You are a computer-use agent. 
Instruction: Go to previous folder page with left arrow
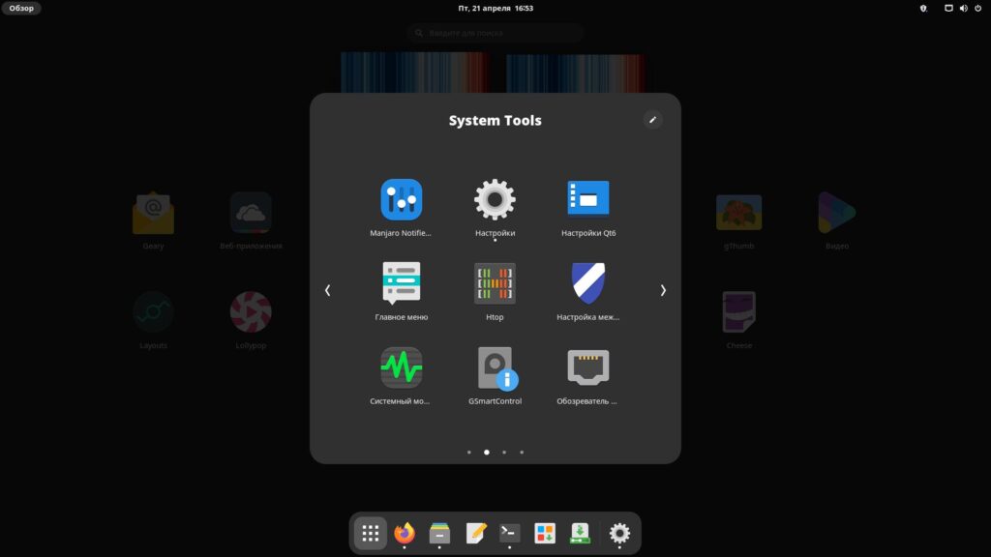click(x=327, y=290)
